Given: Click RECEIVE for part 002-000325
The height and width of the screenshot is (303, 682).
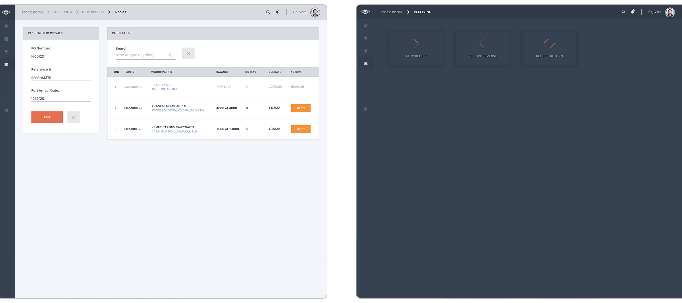Looking at the screenshot, I should 300,129.
